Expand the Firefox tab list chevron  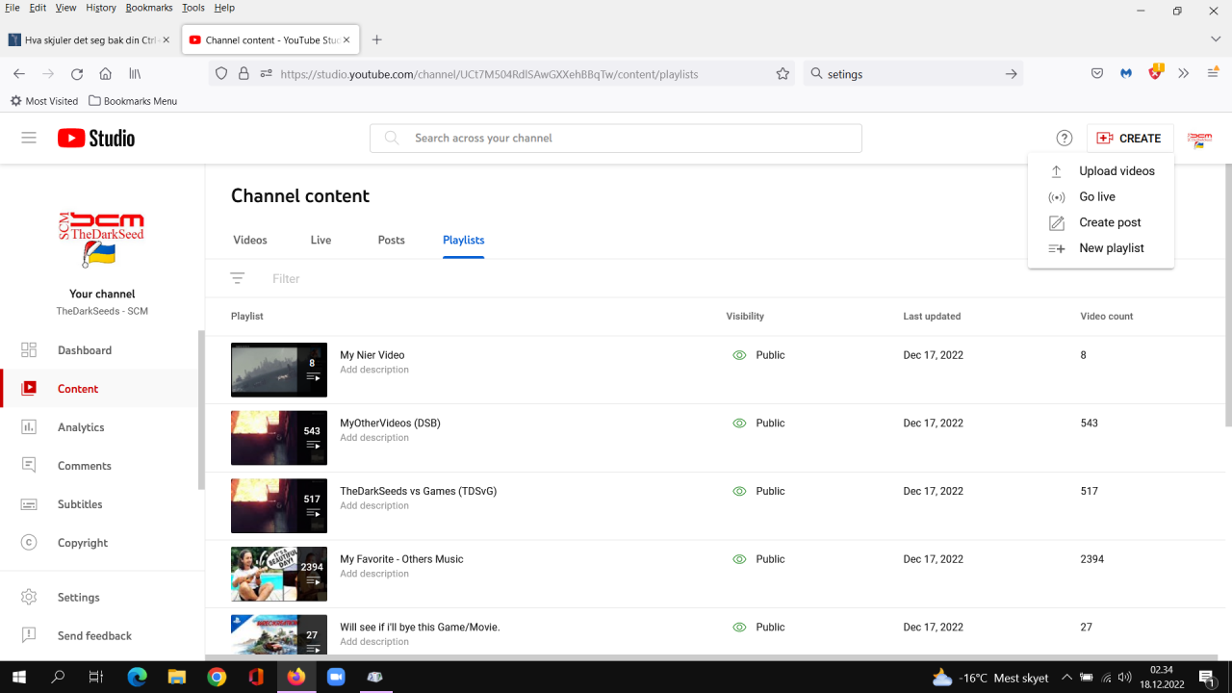click(x=1216, y=39)
